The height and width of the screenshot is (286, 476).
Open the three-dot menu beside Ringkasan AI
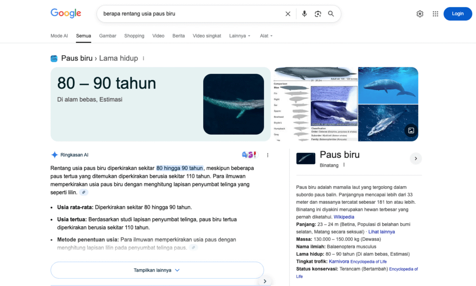tap(268, 155)
